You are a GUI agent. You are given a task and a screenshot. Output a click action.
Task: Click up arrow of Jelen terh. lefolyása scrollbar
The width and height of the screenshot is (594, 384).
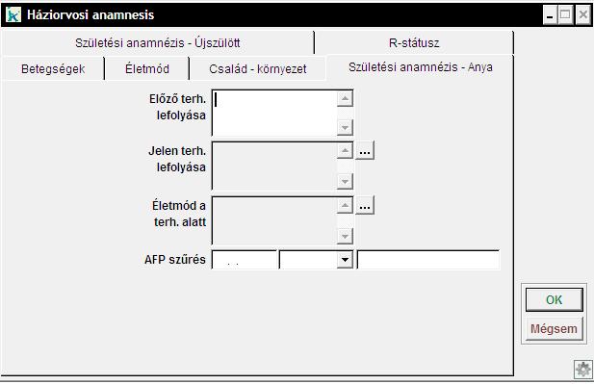345,151
